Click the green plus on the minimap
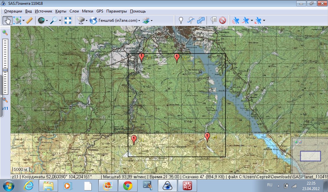 296,142
